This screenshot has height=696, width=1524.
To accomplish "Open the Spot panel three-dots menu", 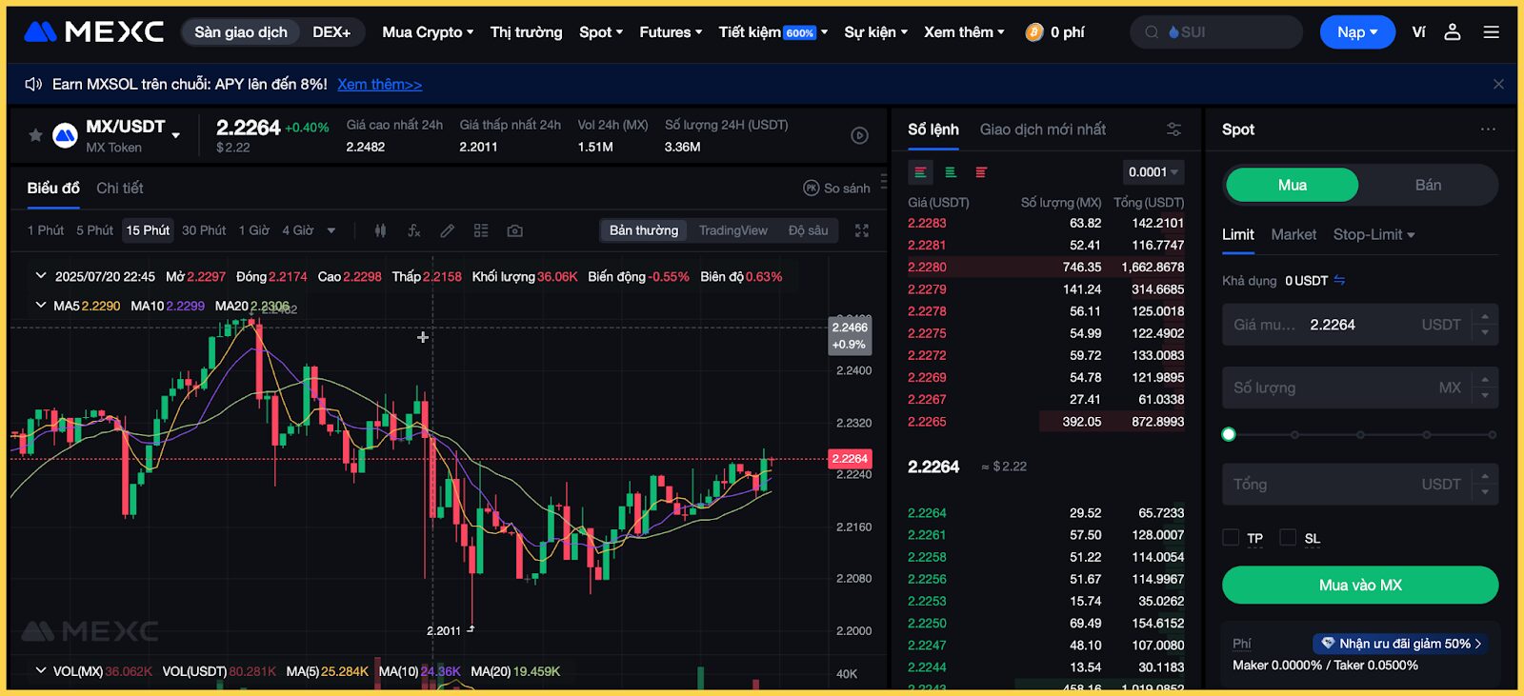I will click(x=1488, y=129).
